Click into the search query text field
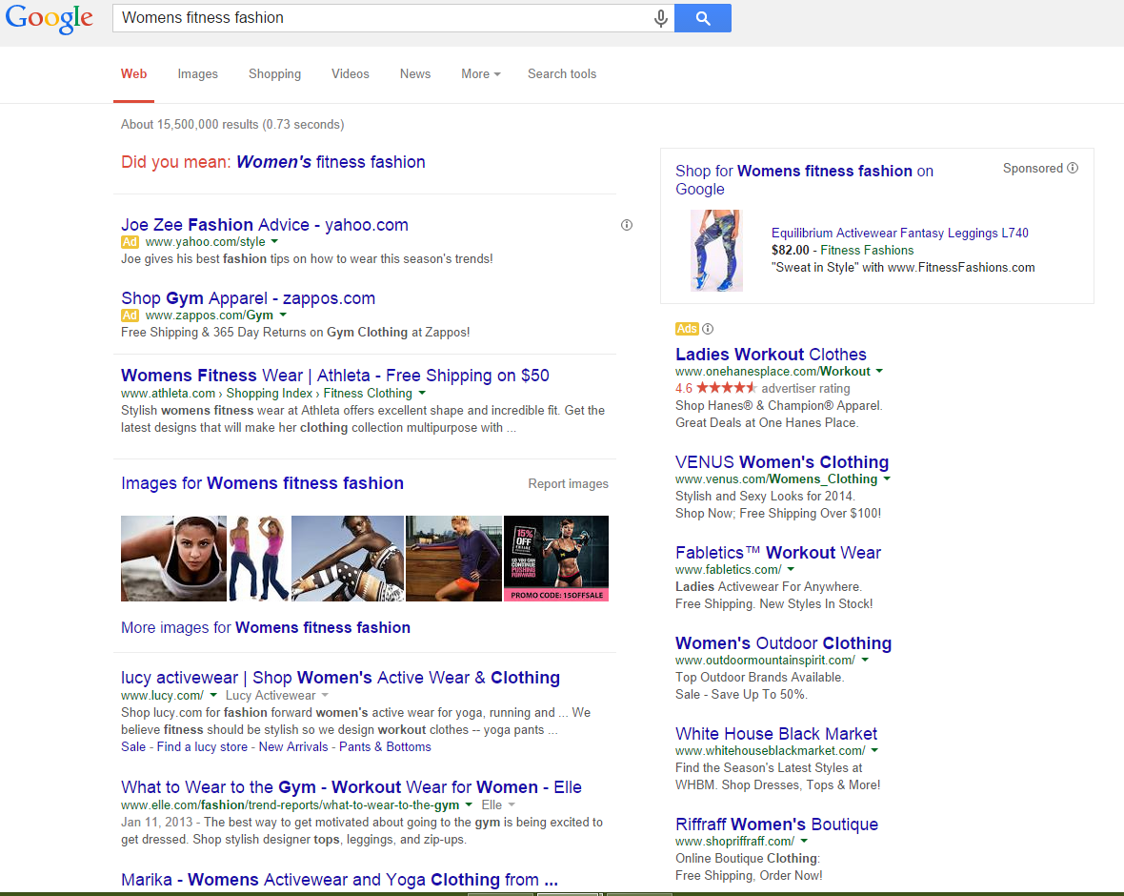Viewport: 1124px width, 896px height. [381, 18]
